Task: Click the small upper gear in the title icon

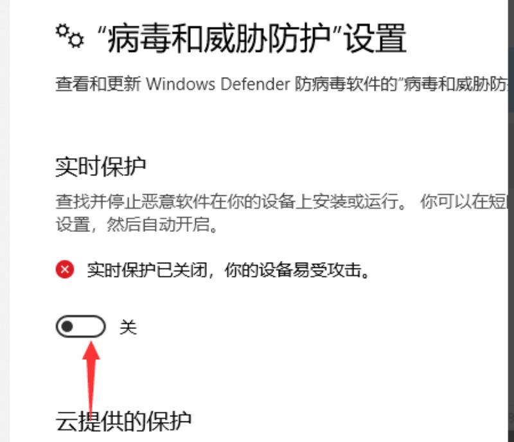Action: 62,30
